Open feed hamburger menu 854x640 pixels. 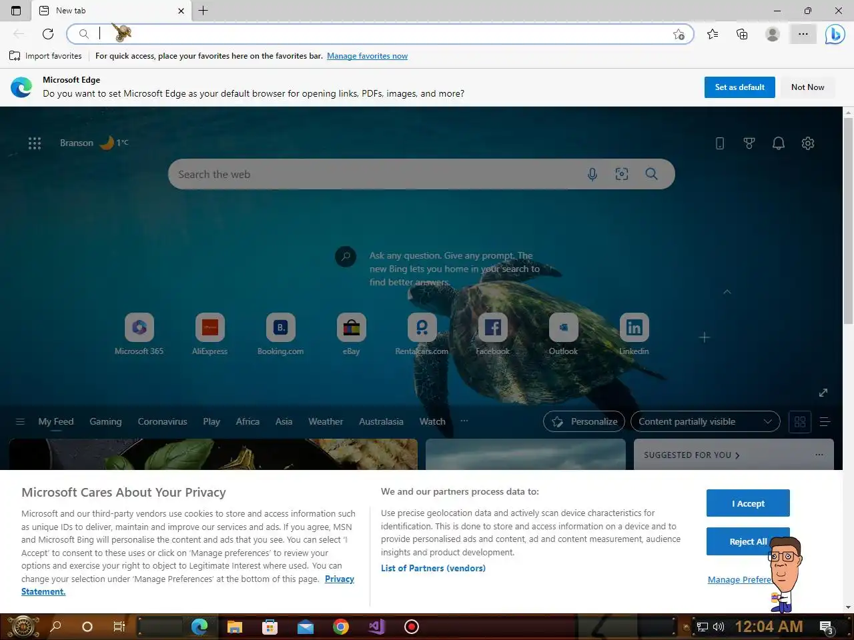20,421
